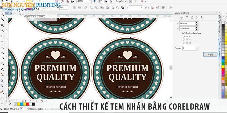Select the top-right anchor point
Screen dimensions: 227x113
[x=190, y=37]
